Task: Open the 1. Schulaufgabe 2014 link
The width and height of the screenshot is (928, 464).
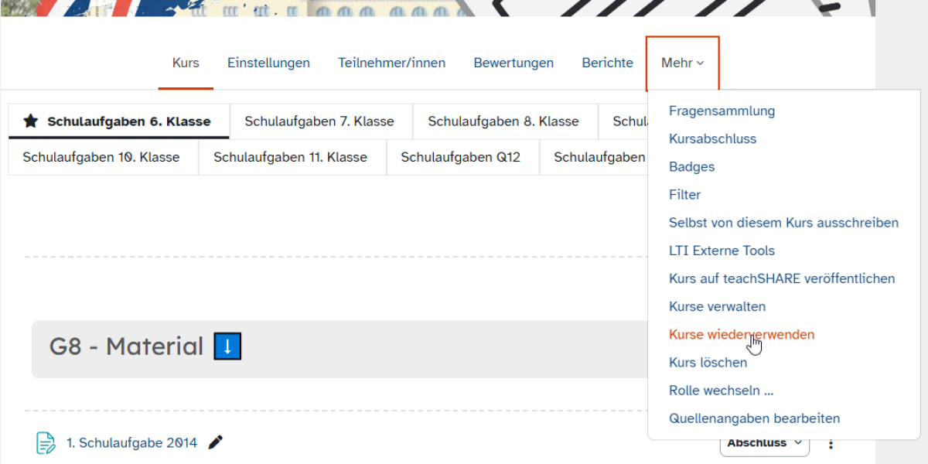Action: point(131,443)
